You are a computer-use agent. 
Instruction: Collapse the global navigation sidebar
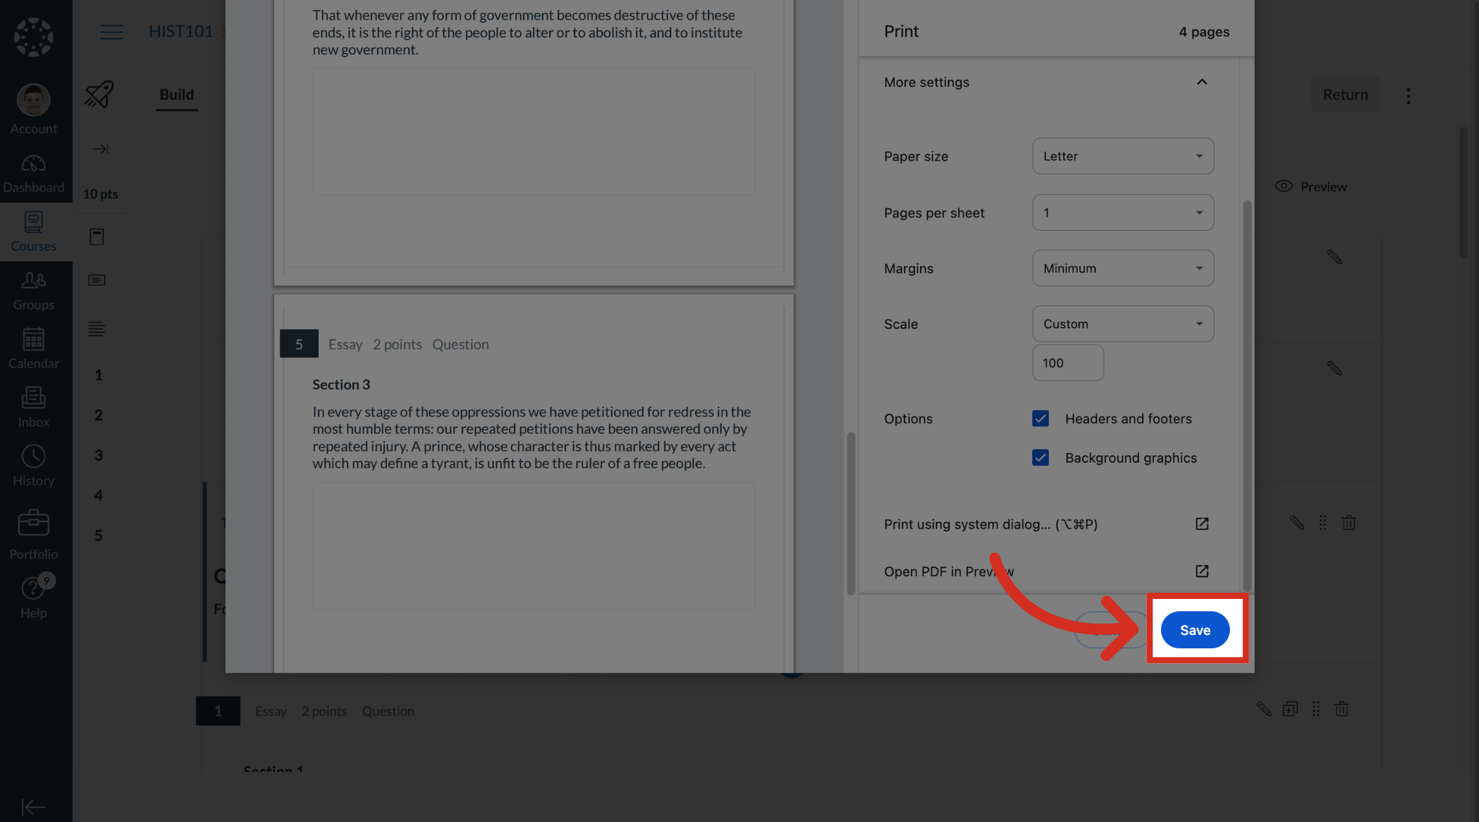click(x=33, y=807)
